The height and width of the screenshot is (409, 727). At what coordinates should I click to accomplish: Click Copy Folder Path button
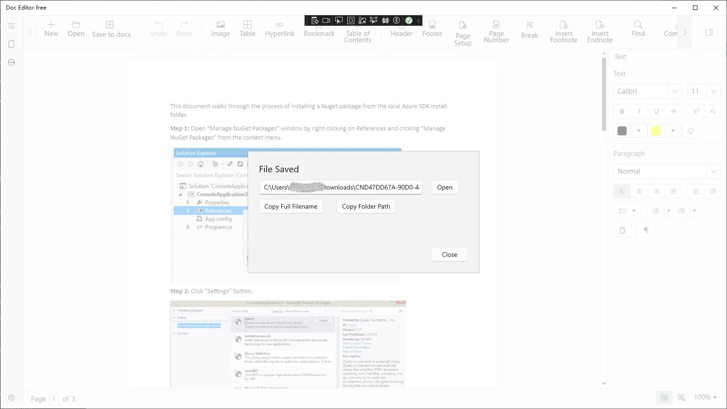pos(366,206)
